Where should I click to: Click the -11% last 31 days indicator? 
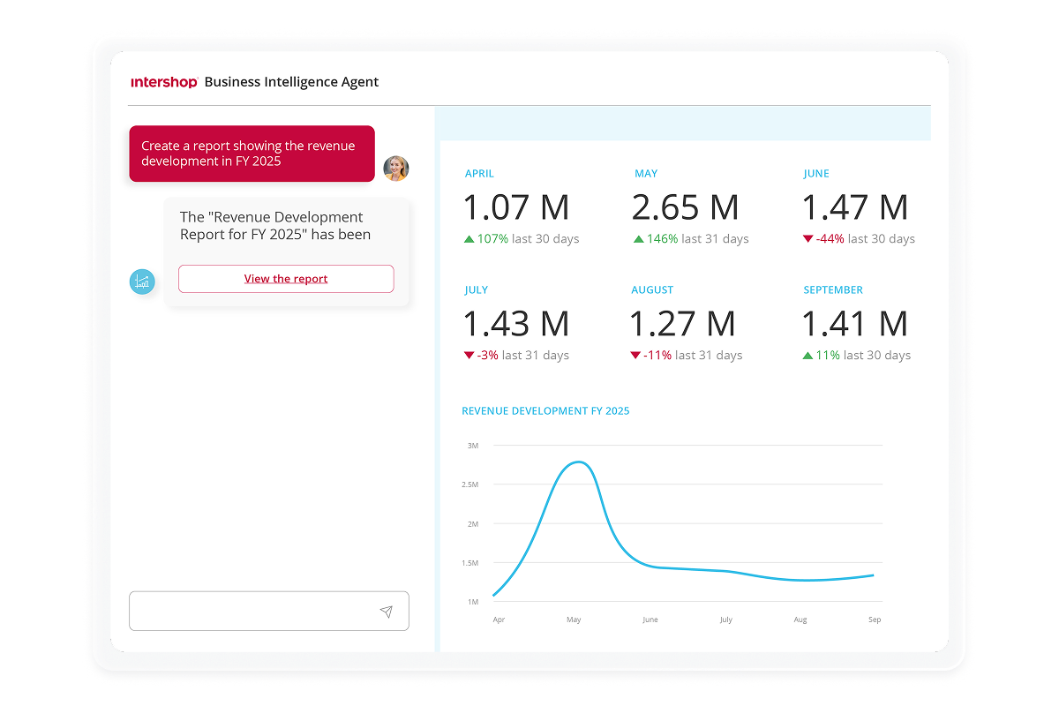(x=687, y=356)
